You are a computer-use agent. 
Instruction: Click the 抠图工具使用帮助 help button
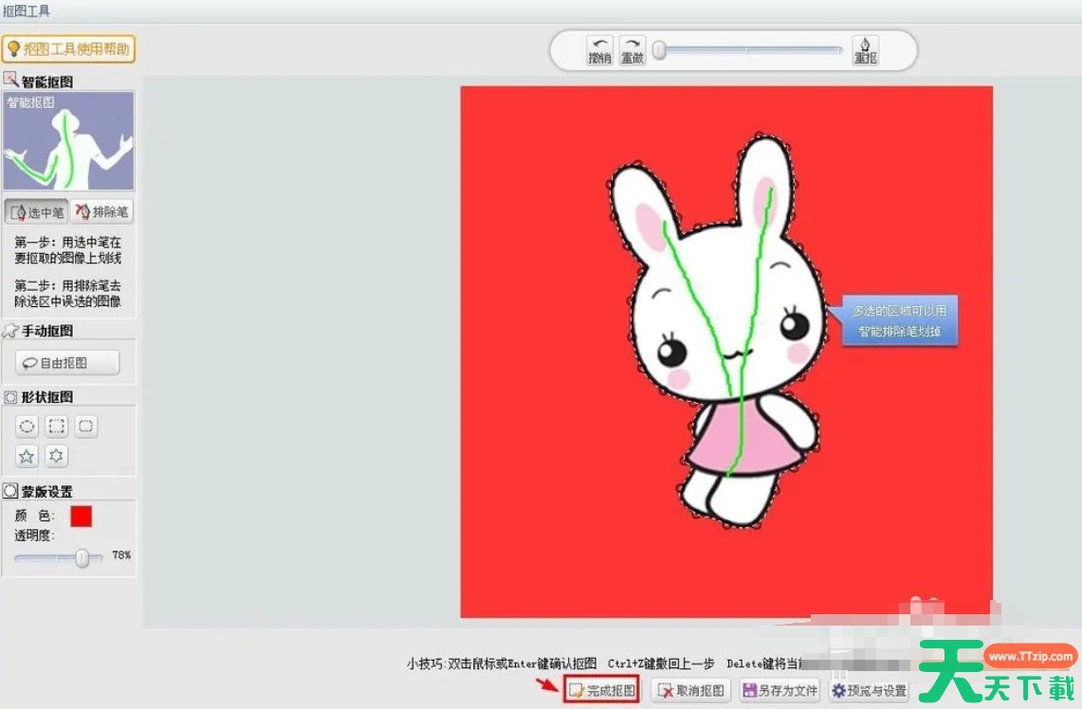coord(69,49)
